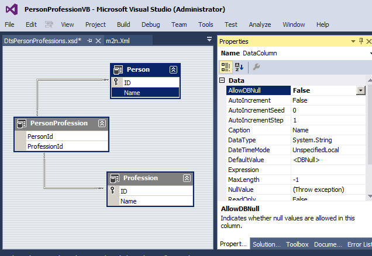Click the Profession table title header

pyautogui.click(x=150, y=178)
